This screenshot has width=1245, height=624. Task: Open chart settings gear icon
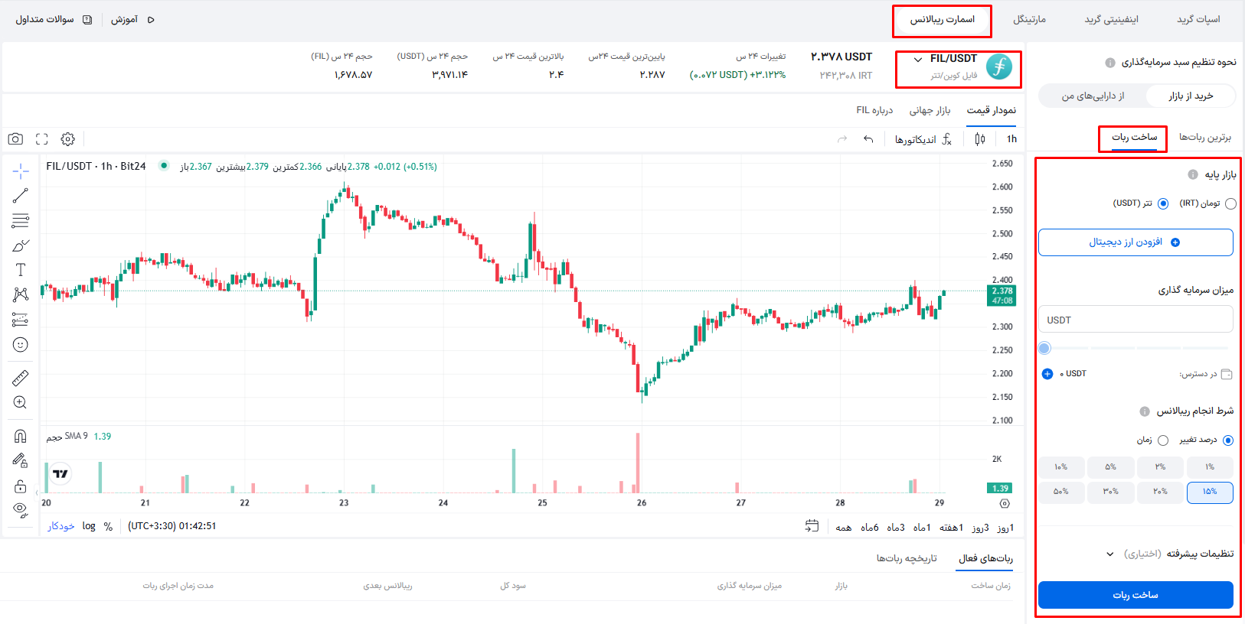68,139
